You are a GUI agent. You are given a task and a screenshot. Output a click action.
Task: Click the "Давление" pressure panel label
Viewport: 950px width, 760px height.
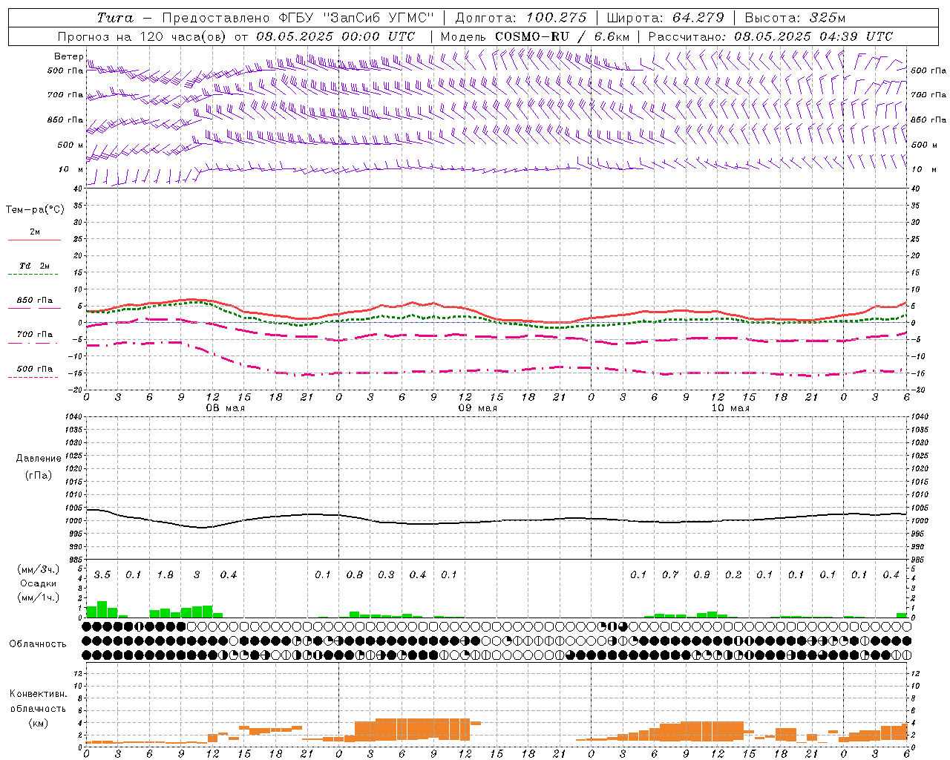pos(39,459)
